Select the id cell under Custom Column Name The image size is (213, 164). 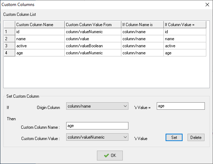(x=40, y=32)
